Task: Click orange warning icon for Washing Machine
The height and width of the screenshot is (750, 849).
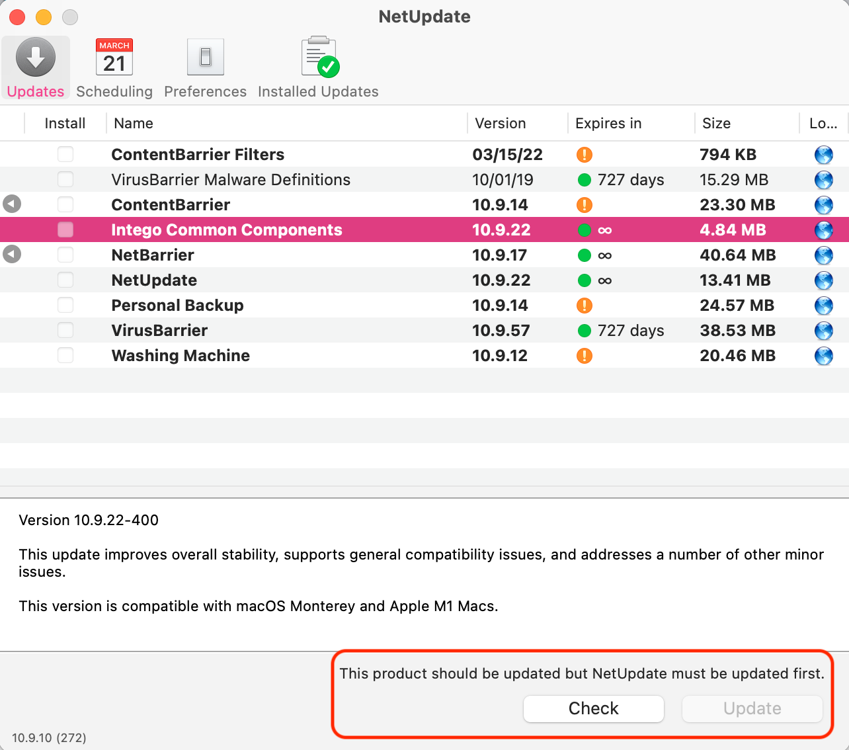Action: click(x=585, y=356)
